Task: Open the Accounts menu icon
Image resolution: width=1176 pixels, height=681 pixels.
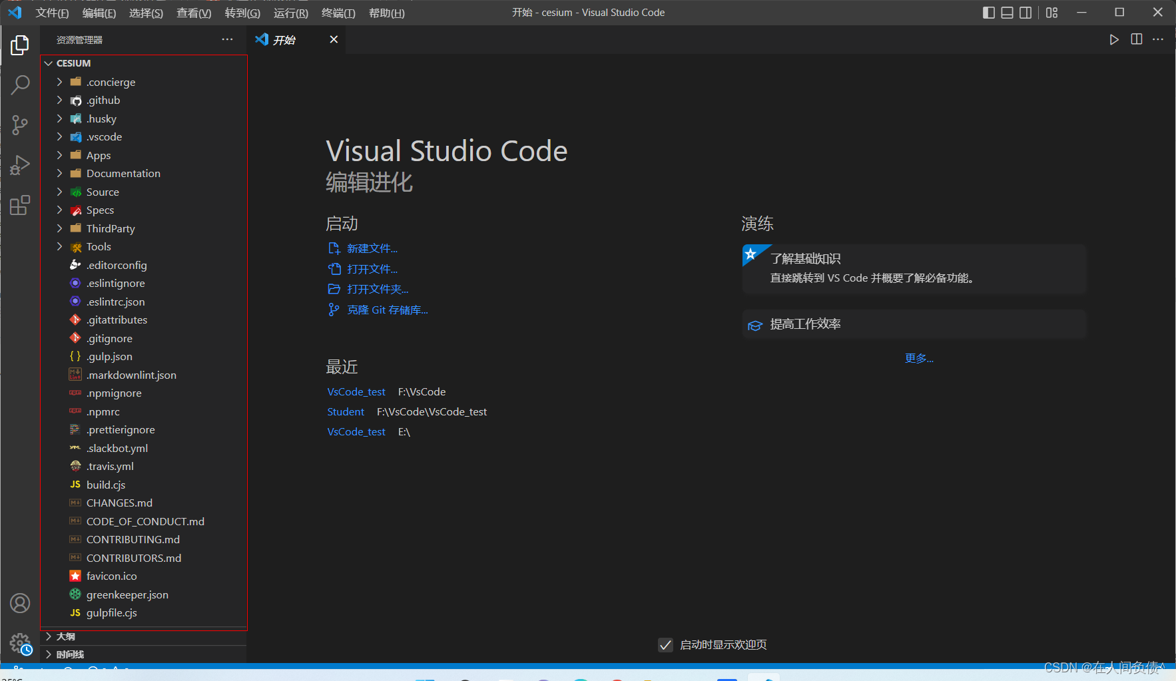Action: coord(20,603)
